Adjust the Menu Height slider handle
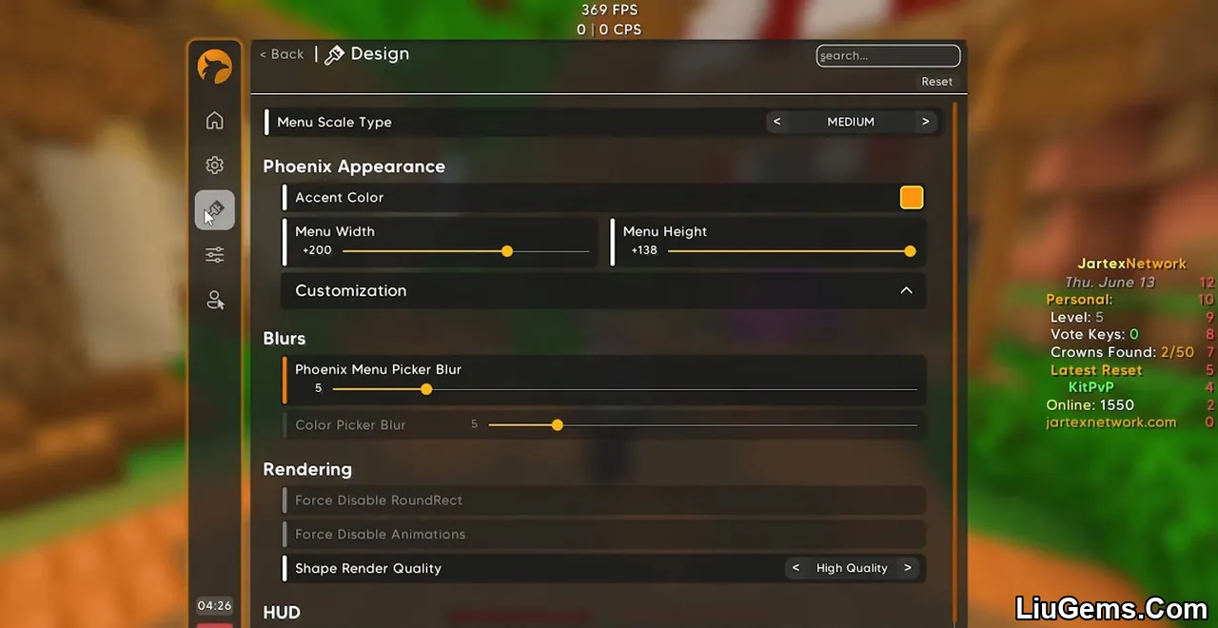The height and width of the screenshot is (628, 1218). pos(910,251)
